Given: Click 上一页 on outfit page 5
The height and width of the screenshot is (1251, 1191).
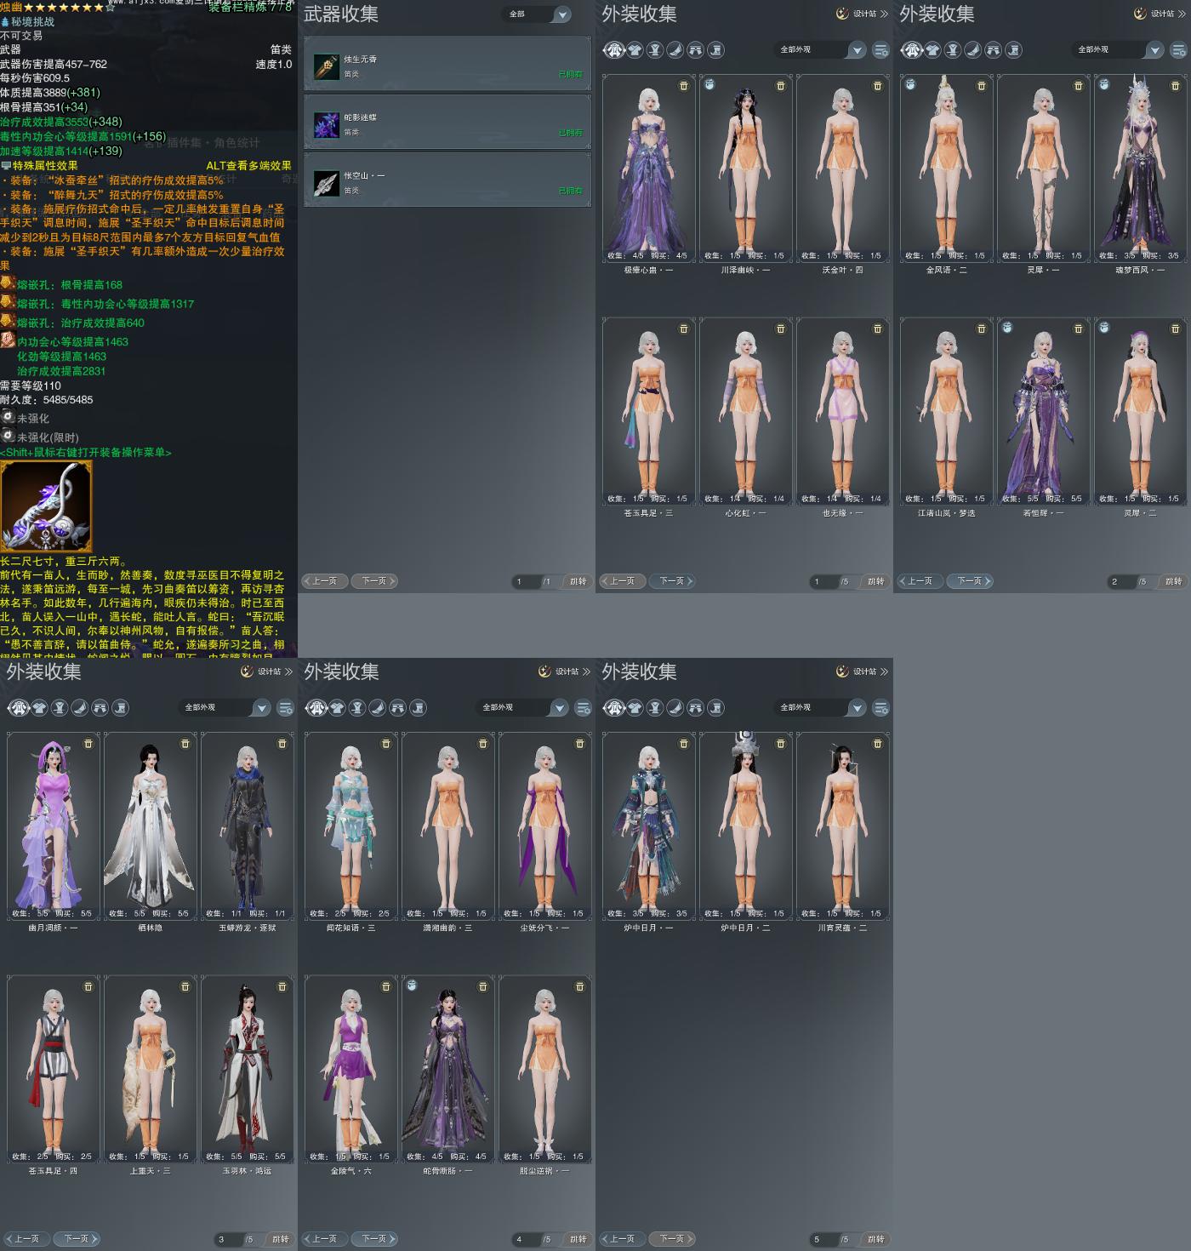Looking at the screenshot, I should [x=622, y=1239].
